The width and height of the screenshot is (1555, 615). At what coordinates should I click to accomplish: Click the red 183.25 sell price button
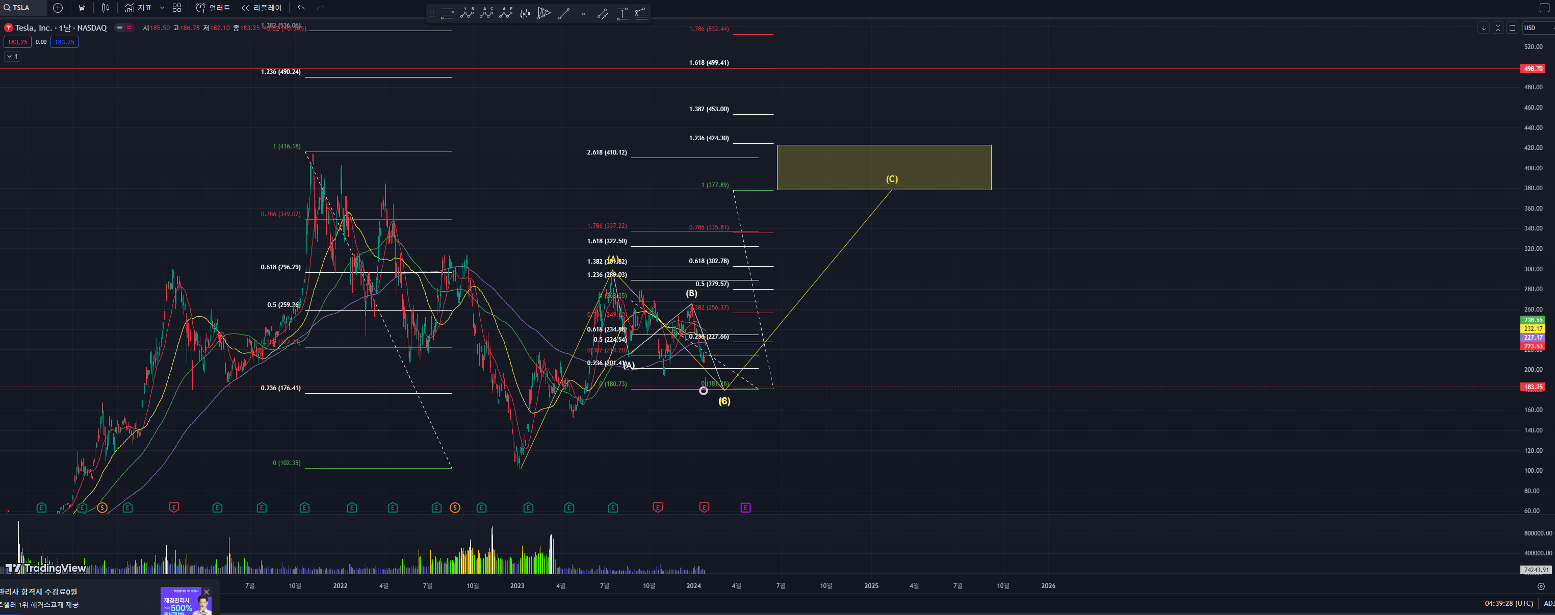pyautogui.click(x=17, y=42)
